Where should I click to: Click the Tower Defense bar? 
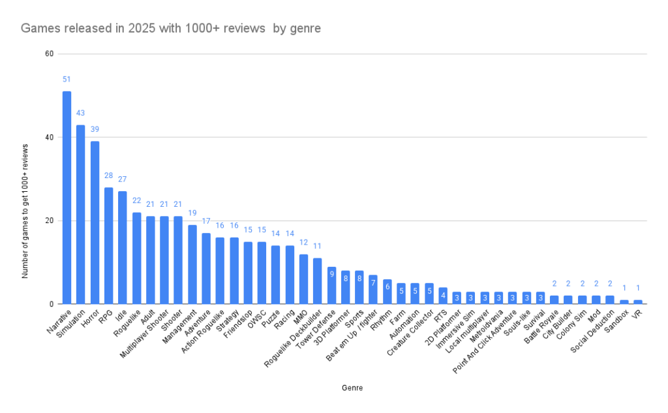(331, 285)
